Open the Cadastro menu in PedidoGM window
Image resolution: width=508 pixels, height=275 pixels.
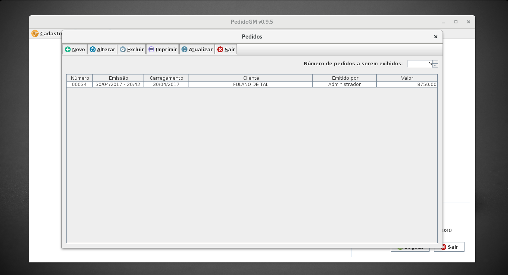(x=47, y=34)
